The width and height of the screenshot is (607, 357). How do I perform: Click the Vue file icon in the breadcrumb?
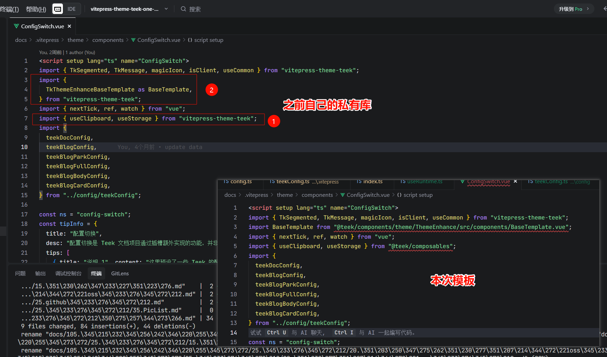point(133,40)
